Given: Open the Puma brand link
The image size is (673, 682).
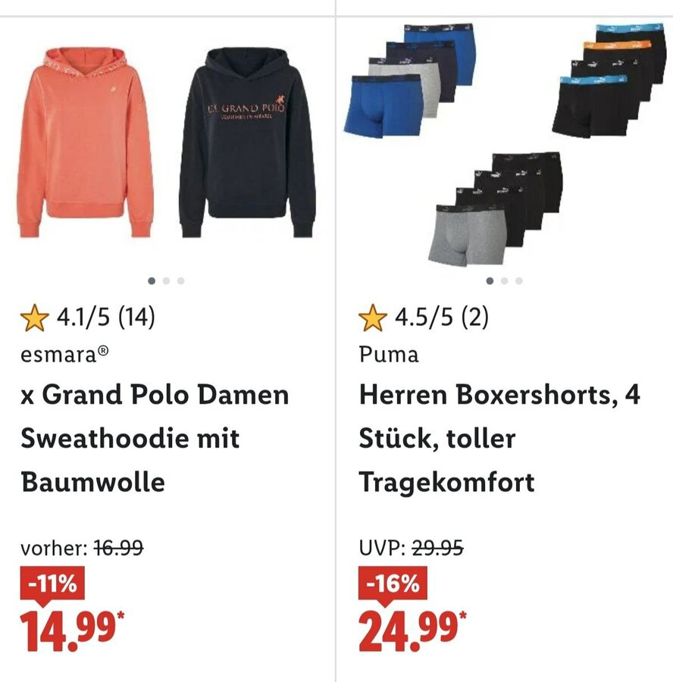Looking at the screenshot, I should tap(389, 355).
